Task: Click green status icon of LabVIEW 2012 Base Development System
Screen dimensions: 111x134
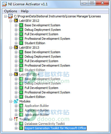Action: pyautogui.click(x=21, y=25)
